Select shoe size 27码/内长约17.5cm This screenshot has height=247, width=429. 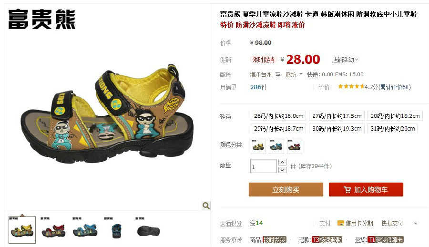337,116
